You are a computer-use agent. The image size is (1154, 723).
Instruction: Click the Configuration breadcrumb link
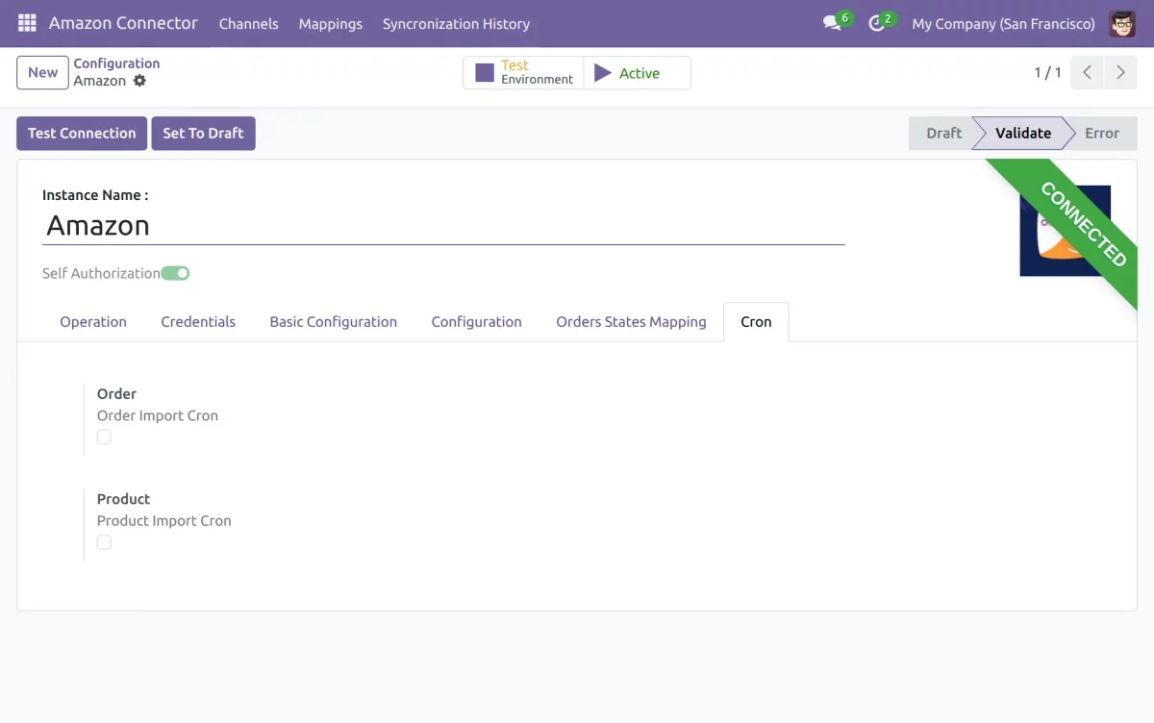tap(116, 63)
